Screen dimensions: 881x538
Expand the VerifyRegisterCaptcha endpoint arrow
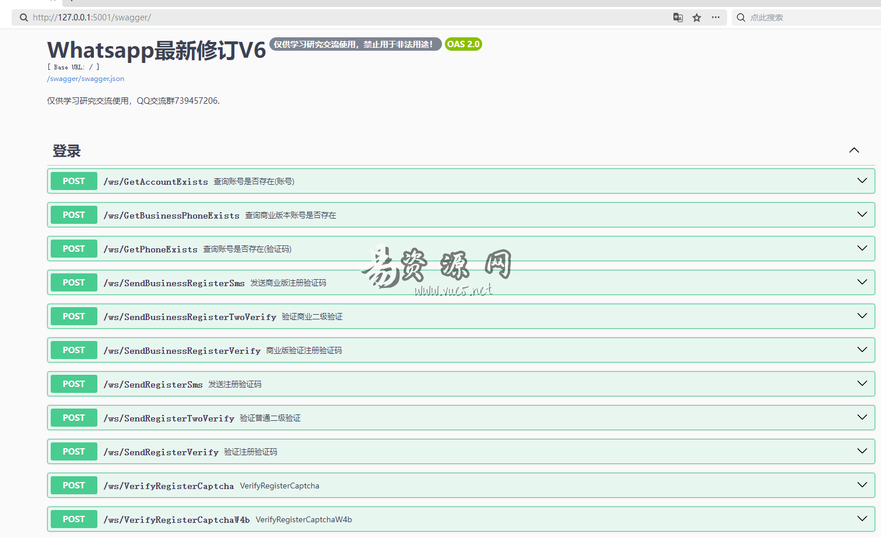pos(862,485)
